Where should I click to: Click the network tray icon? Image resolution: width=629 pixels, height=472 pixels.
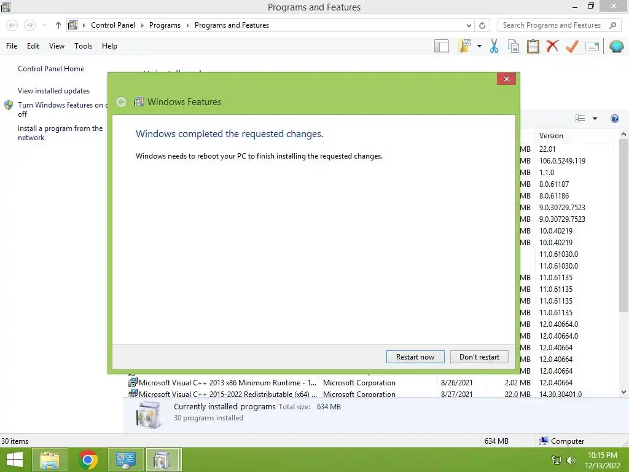pyautogui.click(x=557, y=460)
